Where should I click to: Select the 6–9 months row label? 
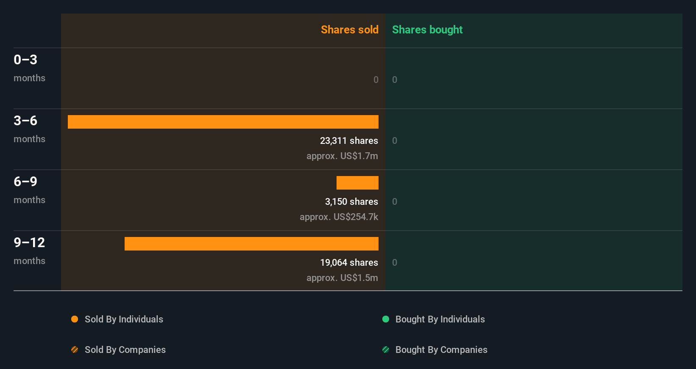click(29, 190)
